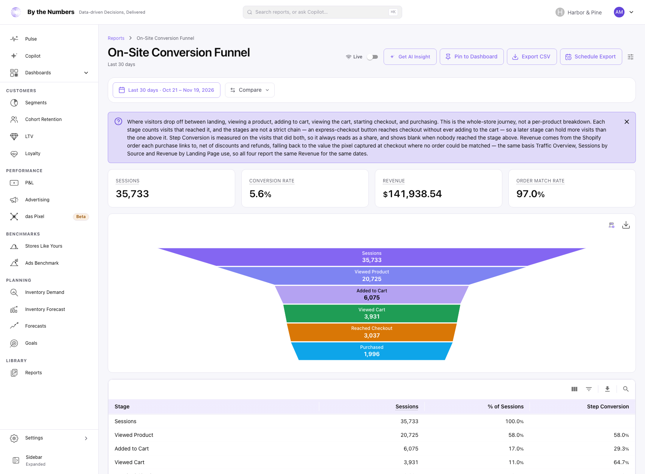This screenshot has height=474, width=645.
Task: Open the Goals target icon
Action: click(x=14, y=343)
